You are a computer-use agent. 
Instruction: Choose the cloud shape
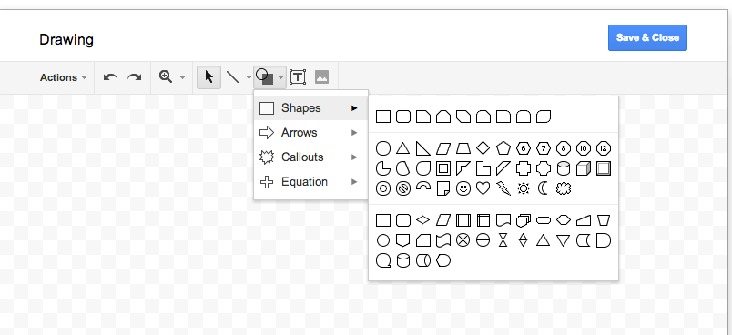(564, 188)
